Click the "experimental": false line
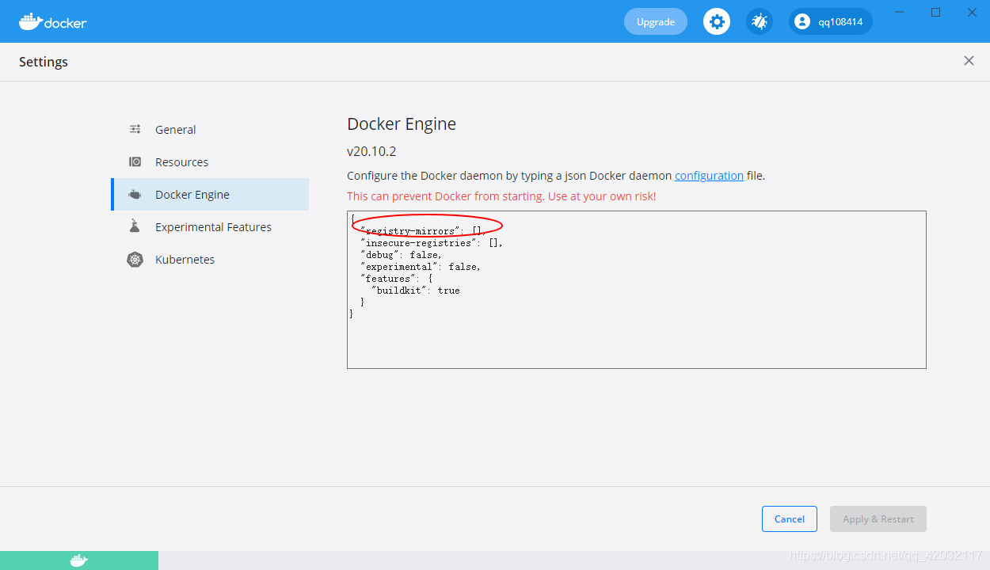The height and width of the screenshot is (570, 990). (421, 267)
